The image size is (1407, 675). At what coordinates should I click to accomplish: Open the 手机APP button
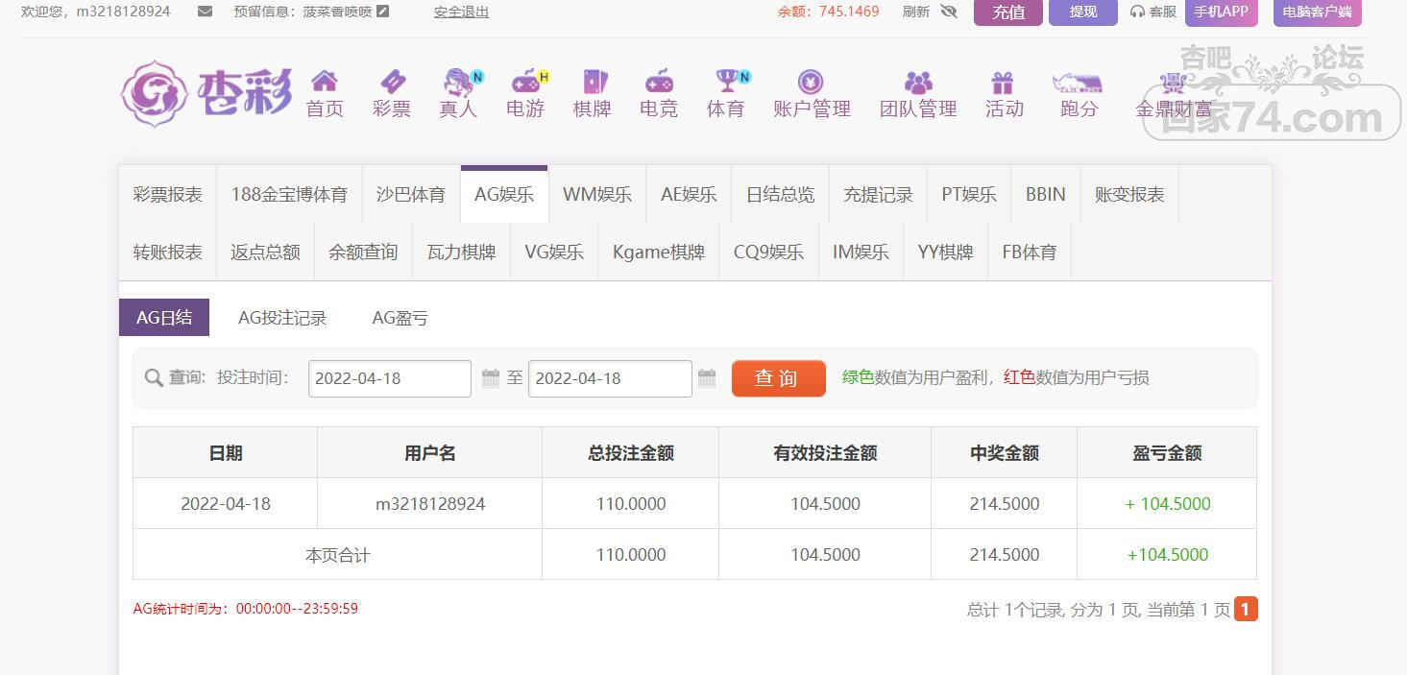point(1222,12)
